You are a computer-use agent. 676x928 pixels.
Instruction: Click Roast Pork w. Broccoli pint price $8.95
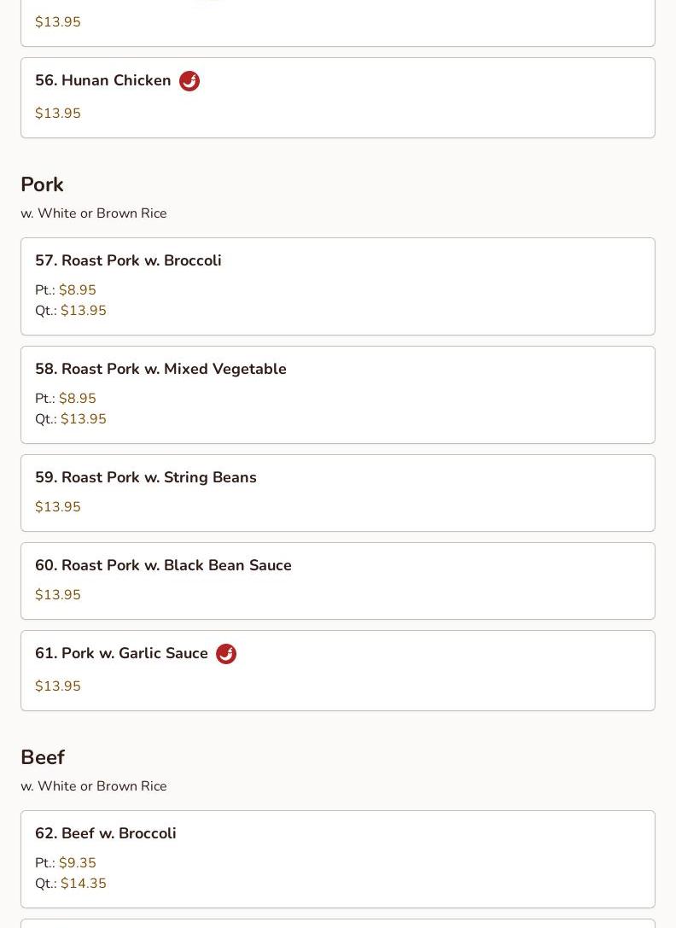(x=78, y=290)
